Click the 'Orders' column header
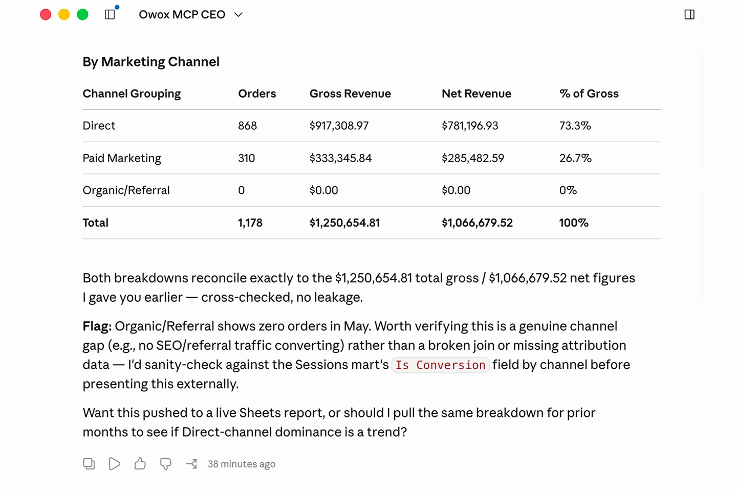737x491 pixels. pos(257,94)
